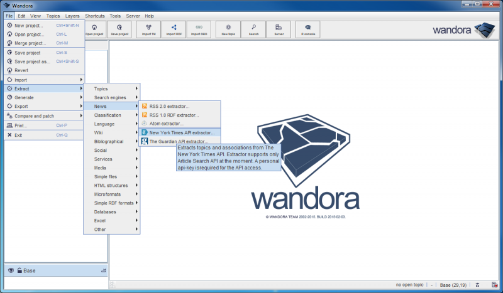Click the Wandora logo at top right
Viewport: 503px width, 293px height.
click(x=465, y=29)
